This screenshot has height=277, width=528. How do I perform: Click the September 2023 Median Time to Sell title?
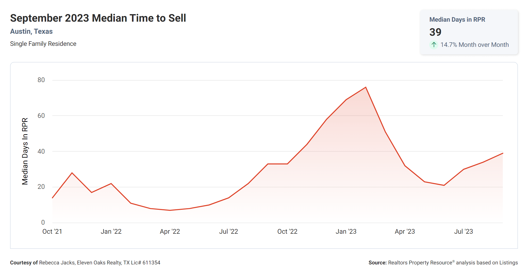(x=98, y=18)
